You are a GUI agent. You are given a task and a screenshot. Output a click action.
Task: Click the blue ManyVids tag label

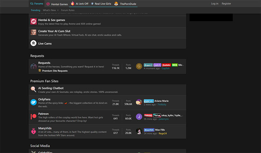click(x=149, y=130)
